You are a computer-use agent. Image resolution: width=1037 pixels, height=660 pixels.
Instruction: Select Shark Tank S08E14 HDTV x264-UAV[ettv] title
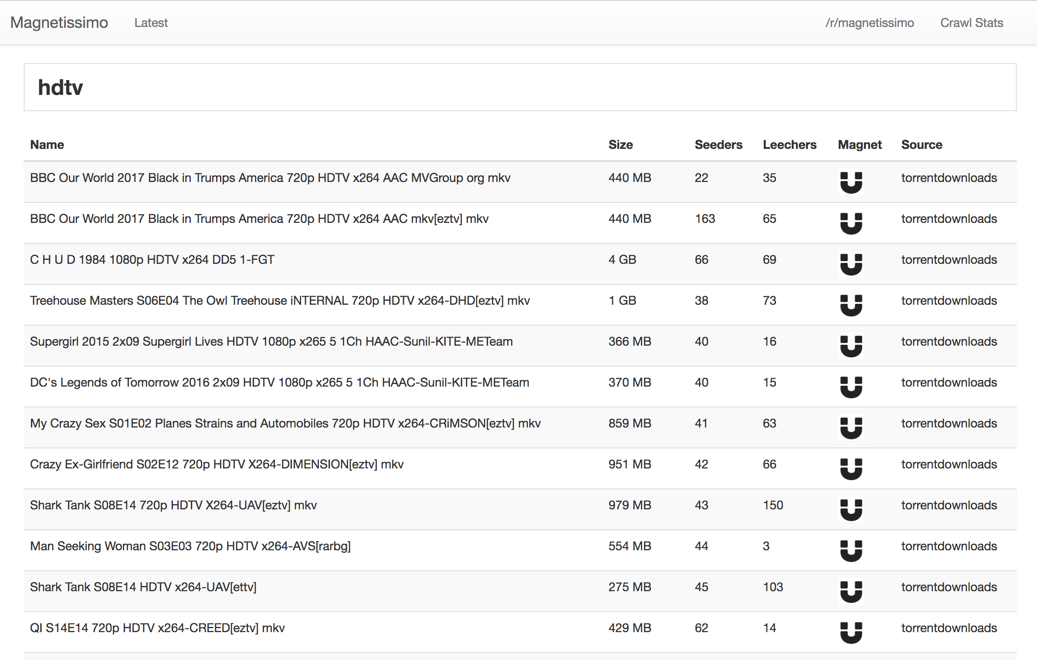click(143, 587)
